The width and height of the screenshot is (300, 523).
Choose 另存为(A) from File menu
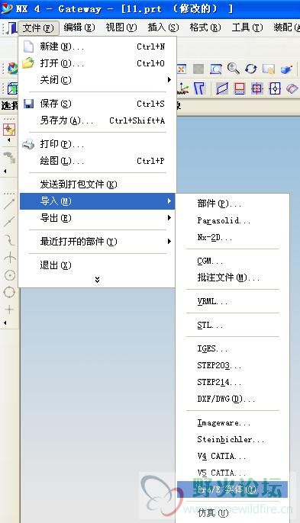point(97,120)
